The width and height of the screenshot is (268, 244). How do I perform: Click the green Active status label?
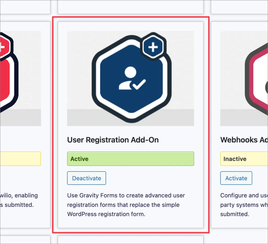click(131, 159)
